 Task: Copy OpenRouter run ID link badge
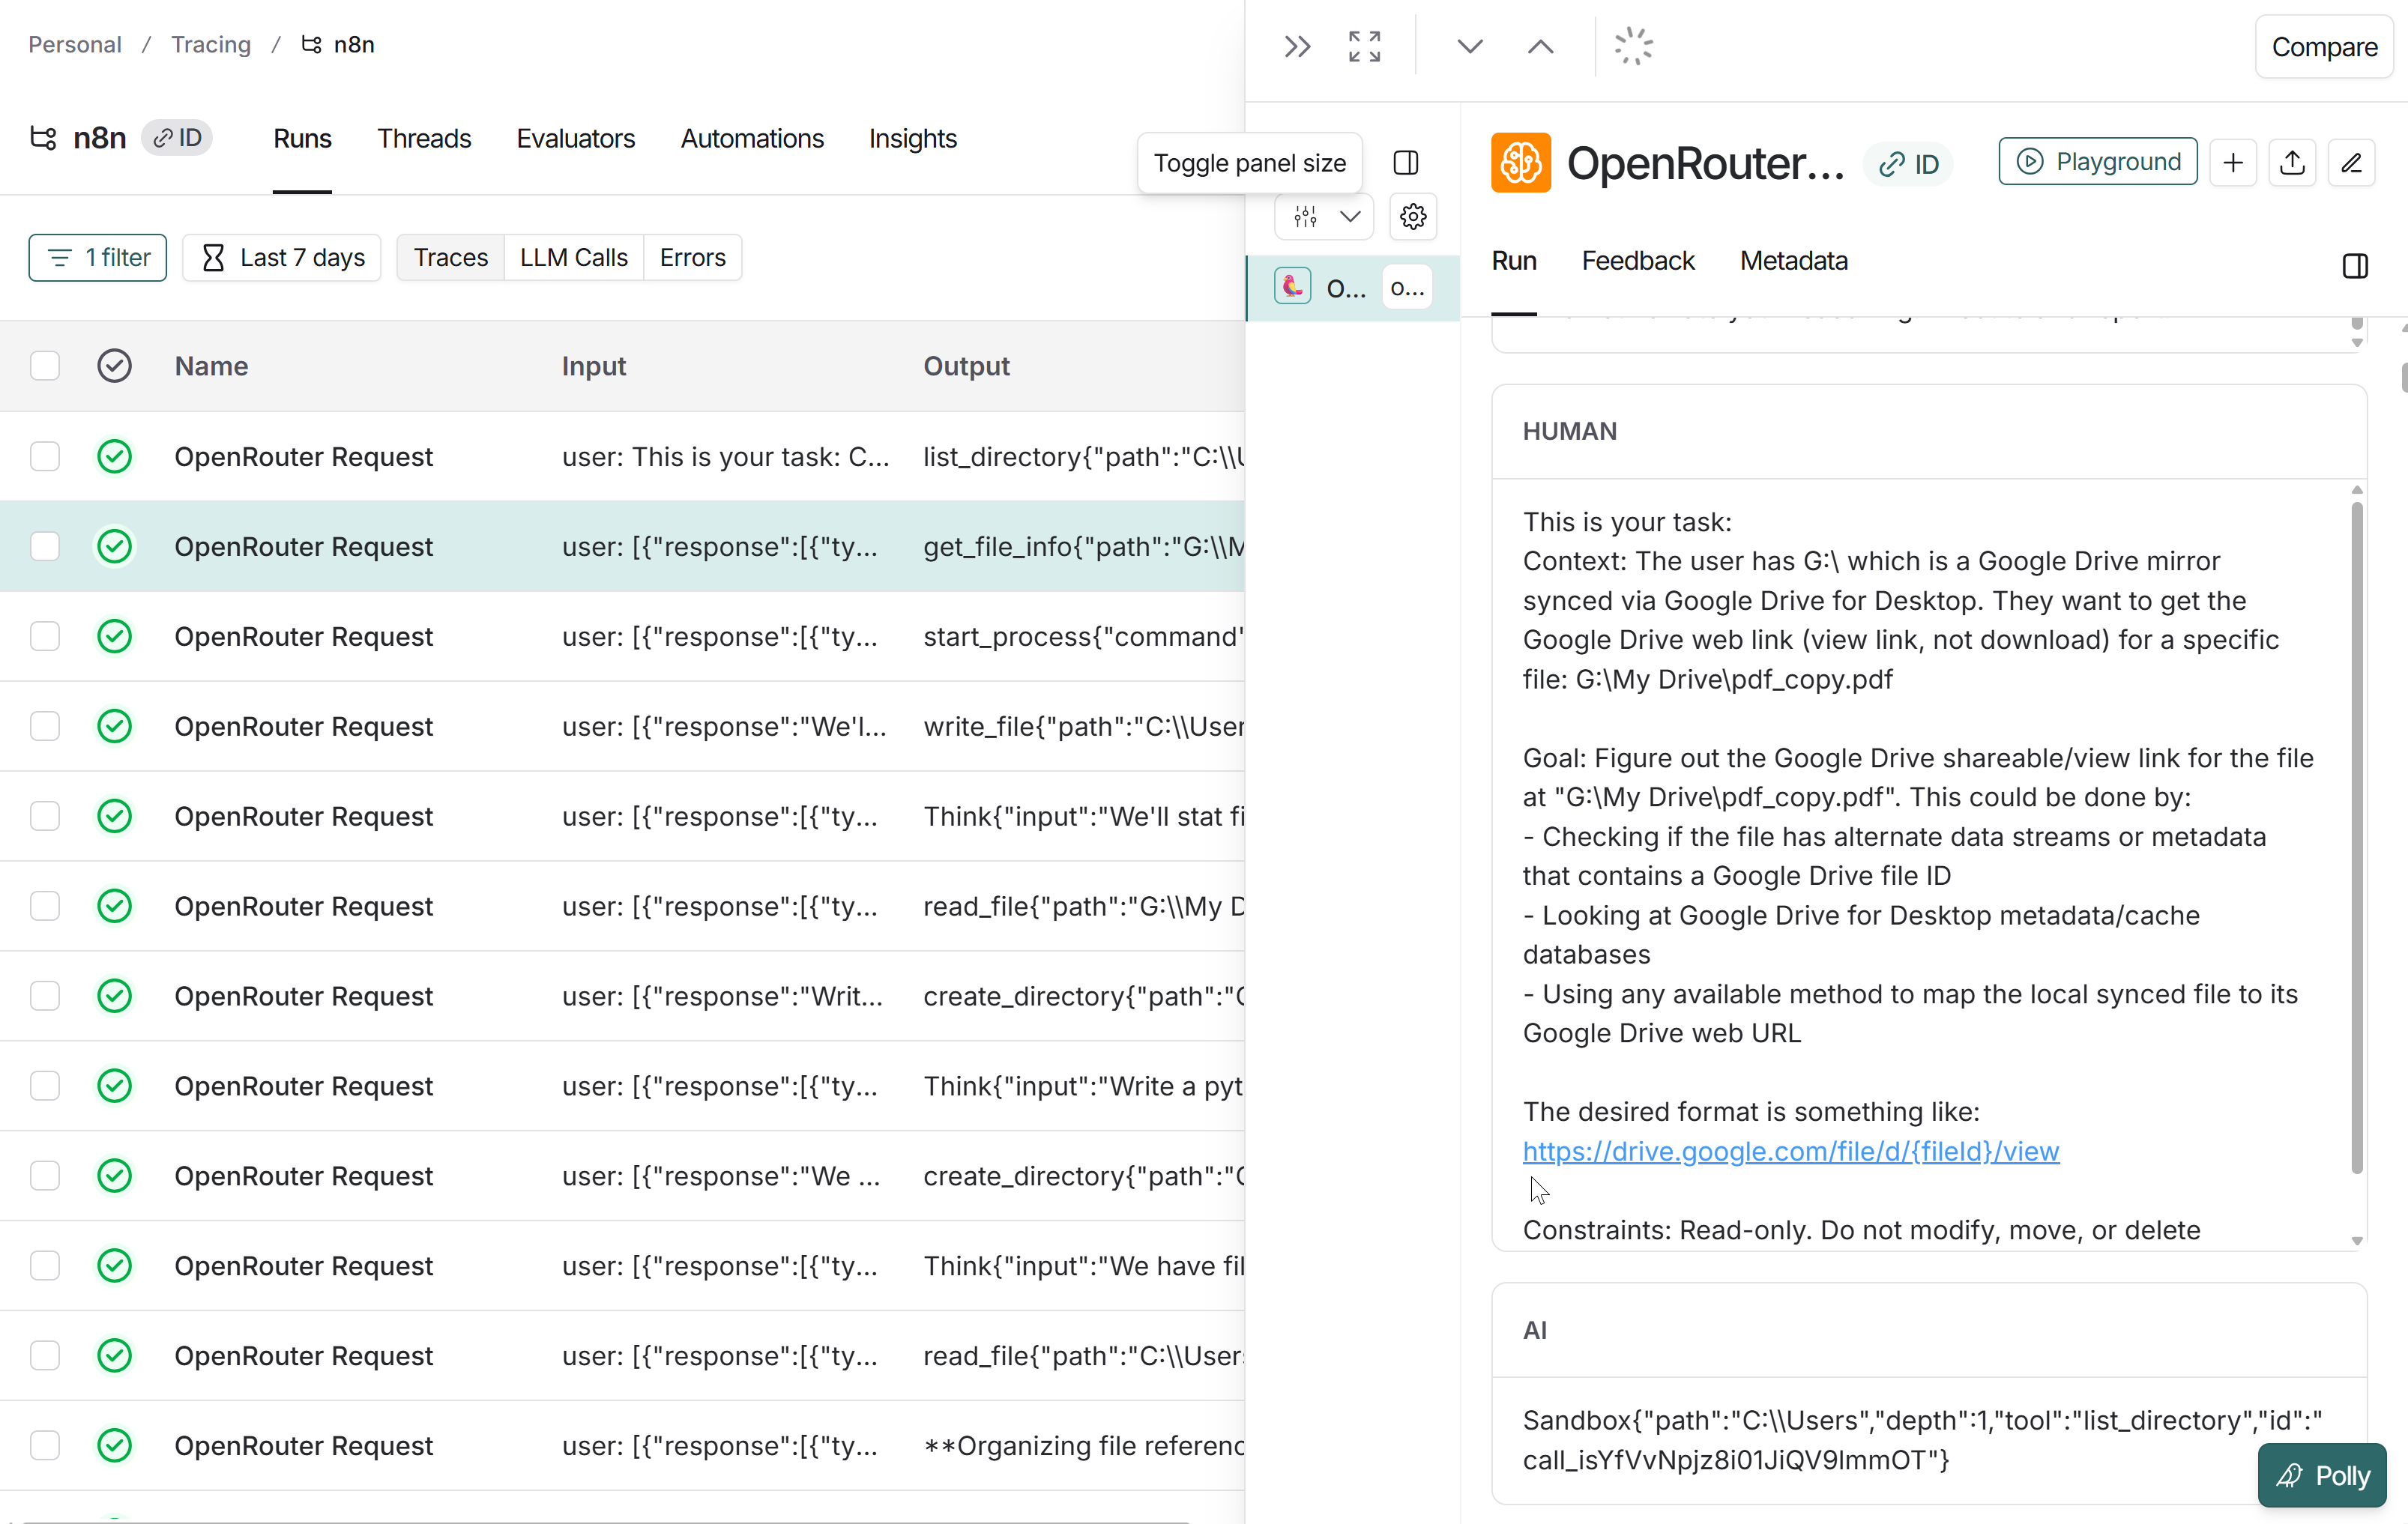[x=1908, y=163]
